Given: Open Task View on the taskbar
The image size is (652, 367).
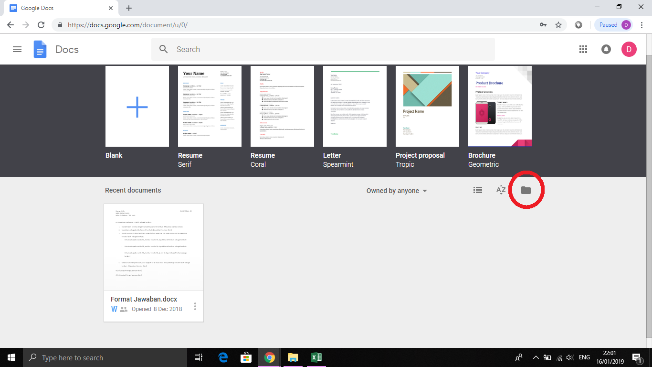Looking at the screenshot, I should (x=199, y=357).
